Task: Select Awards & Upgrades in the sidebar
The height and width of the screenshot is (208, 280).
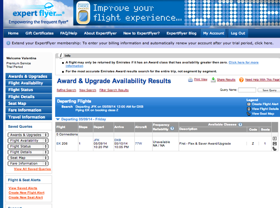Action: pyautogui.click(x=29, y=76)
